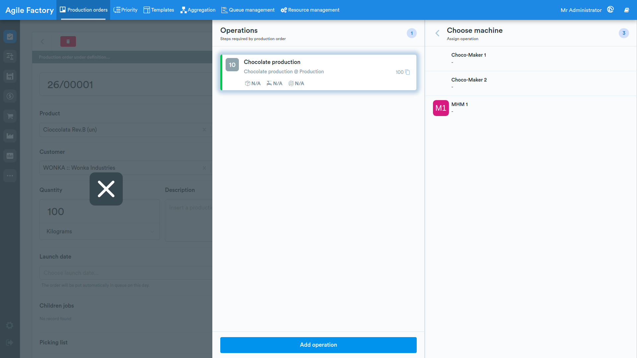Open the bar chart sidebar icon
This screenshot has height=358, width=637.
click(10, 156)
